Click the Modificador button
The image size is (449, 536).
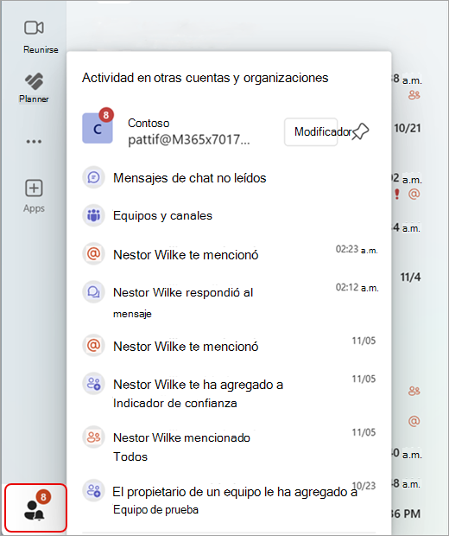[311, 131]
